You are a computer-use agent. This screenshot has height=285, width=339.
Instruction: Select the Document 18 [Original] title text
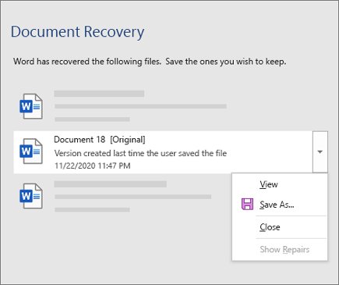click(x=100, y=140)
